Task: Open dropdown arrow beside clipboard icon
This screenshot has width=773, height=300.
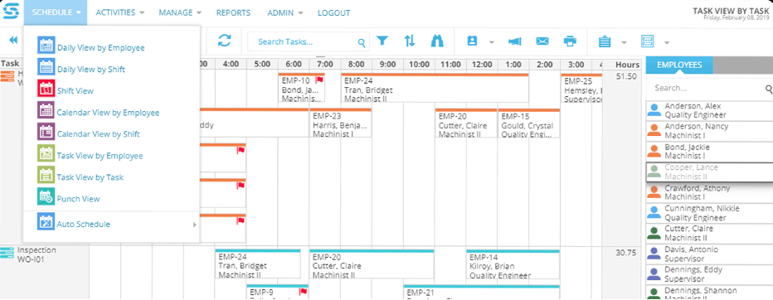Action: click(624, 42)
